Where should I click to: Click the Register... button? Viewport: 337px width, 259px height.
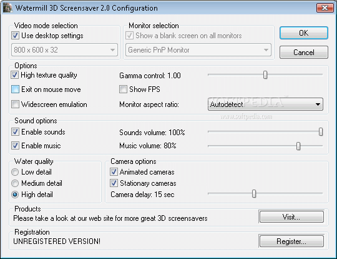coord(291,241)
